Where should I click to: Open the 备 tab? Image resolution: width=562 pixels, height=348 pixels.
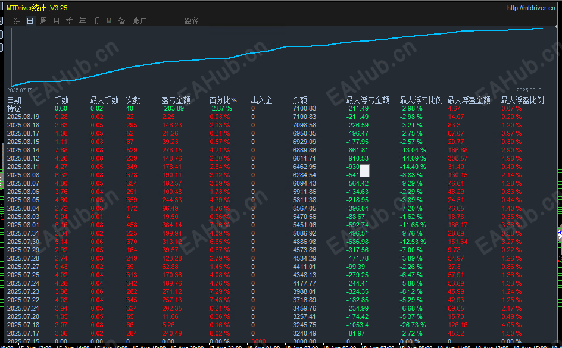point(122,21)
